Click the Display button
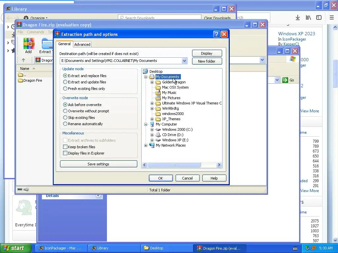The height and width of the screenshot is (253, 338). click(207, 53)
